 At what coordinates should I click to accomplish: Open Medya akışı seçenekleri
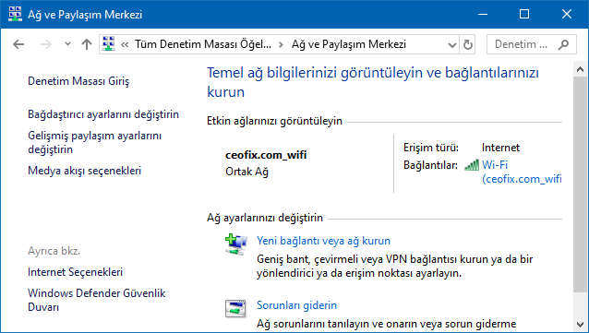click(x=85, y=171)
